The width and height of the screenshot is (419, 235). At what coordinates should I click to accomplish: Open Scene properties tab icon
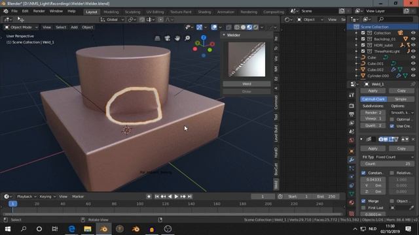point(352,132)
